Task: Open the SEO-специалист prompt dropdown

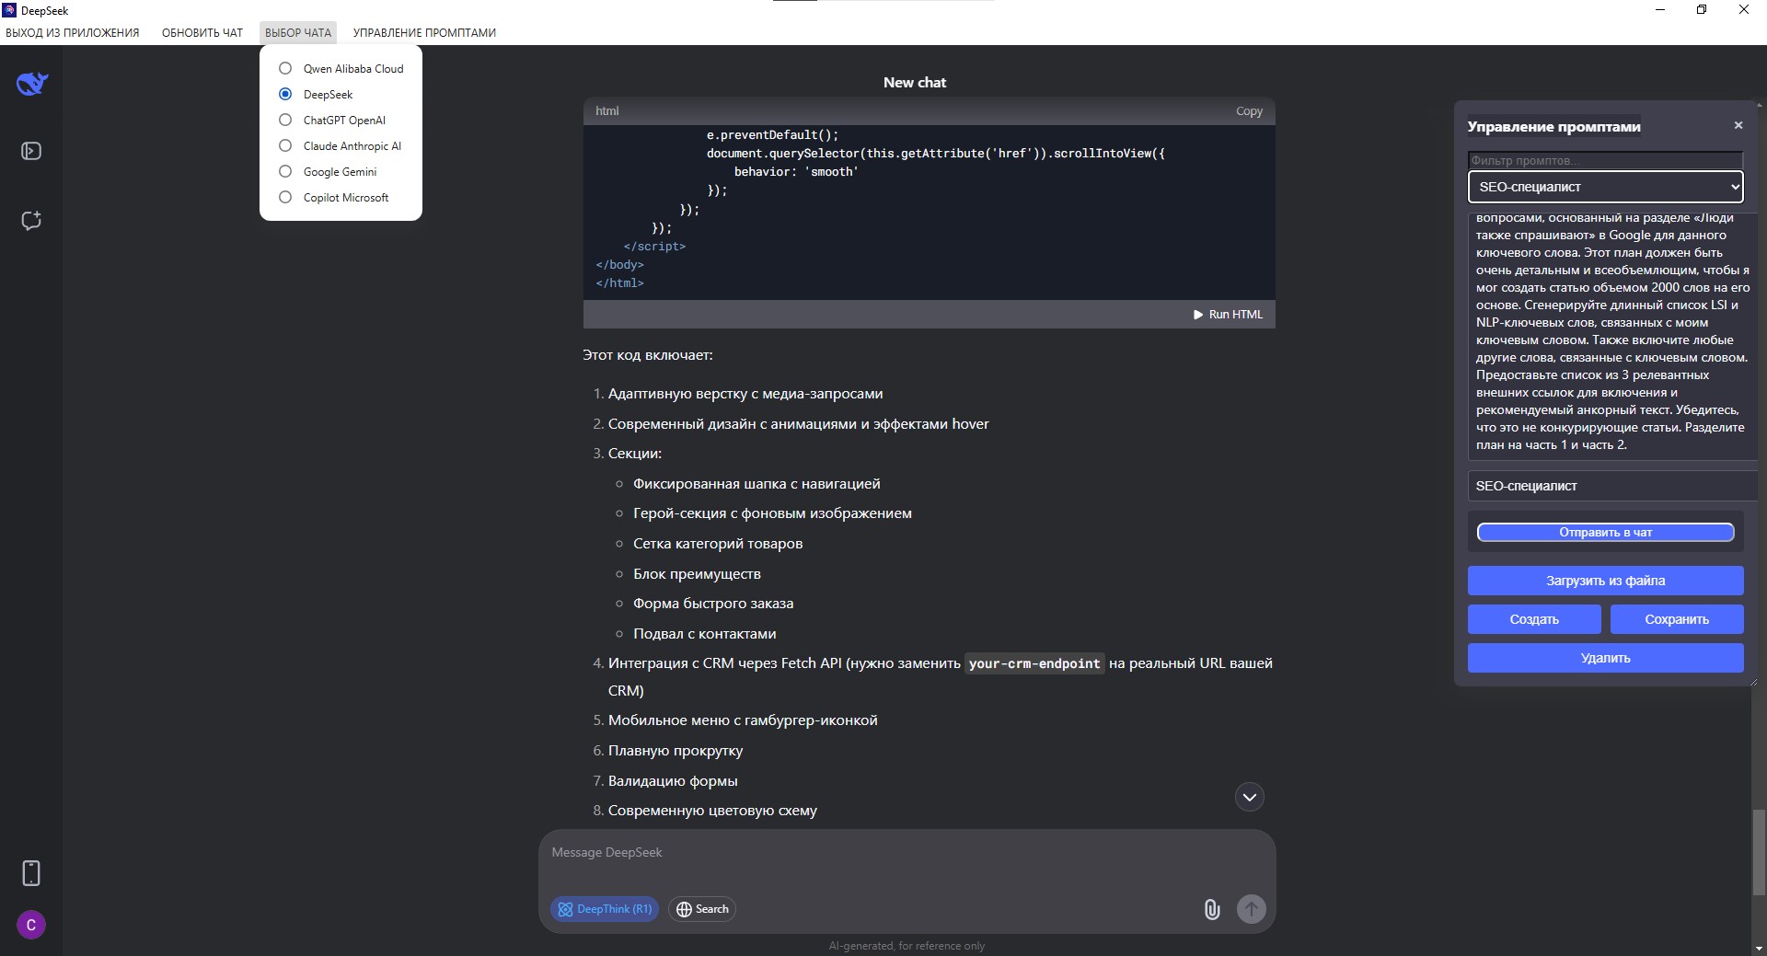Action: (x=1605, y=187)
